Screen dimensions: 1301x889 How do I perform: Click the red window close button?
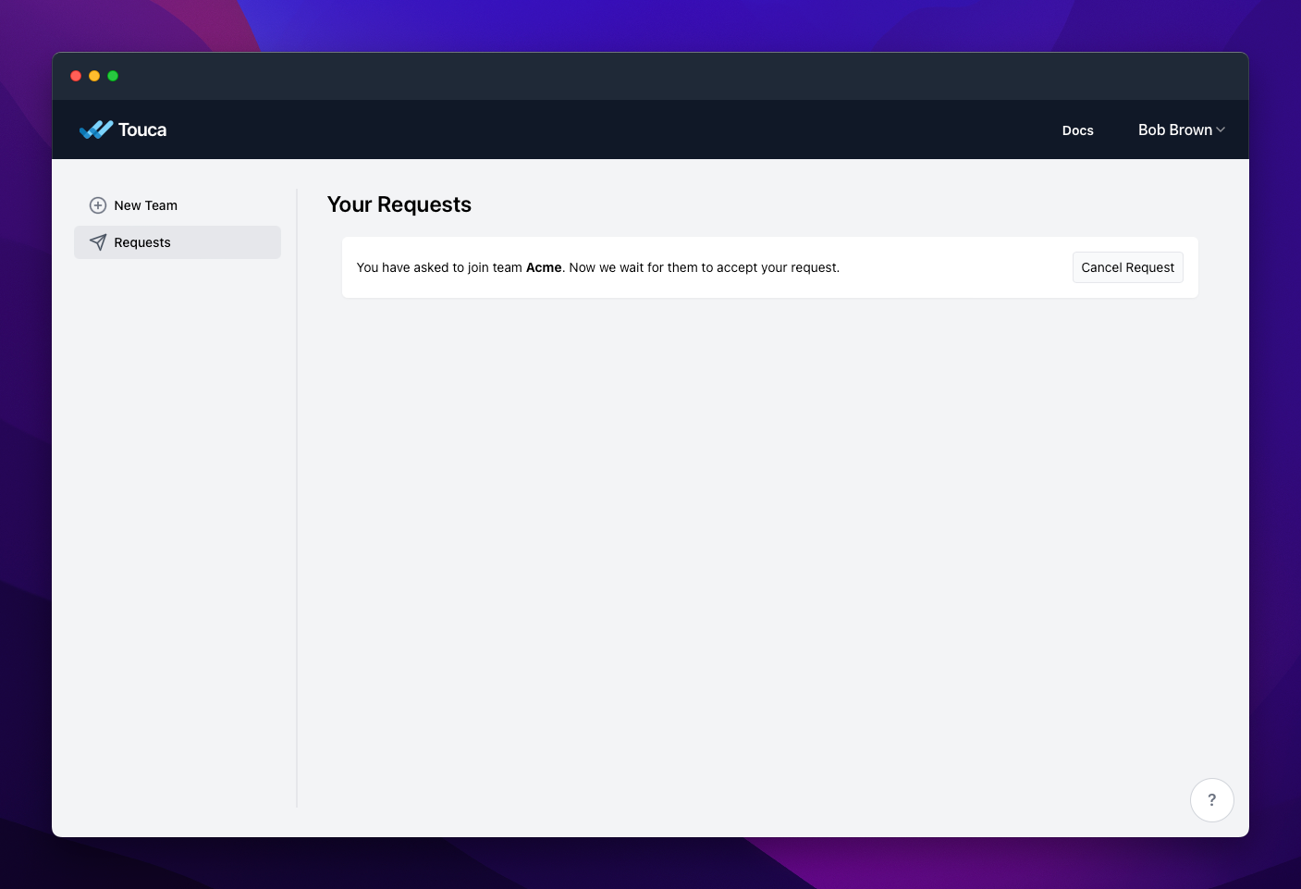pos(76,76)
